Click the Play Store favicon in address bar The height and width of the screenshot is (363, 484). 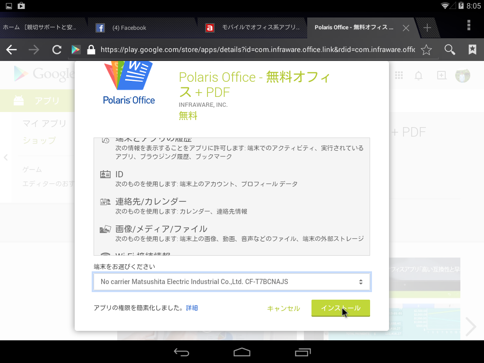point(76,50)
